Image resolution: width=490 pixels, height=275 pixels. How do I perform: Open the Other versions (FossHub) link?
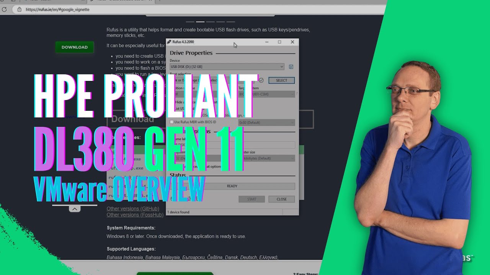[135, 215]
